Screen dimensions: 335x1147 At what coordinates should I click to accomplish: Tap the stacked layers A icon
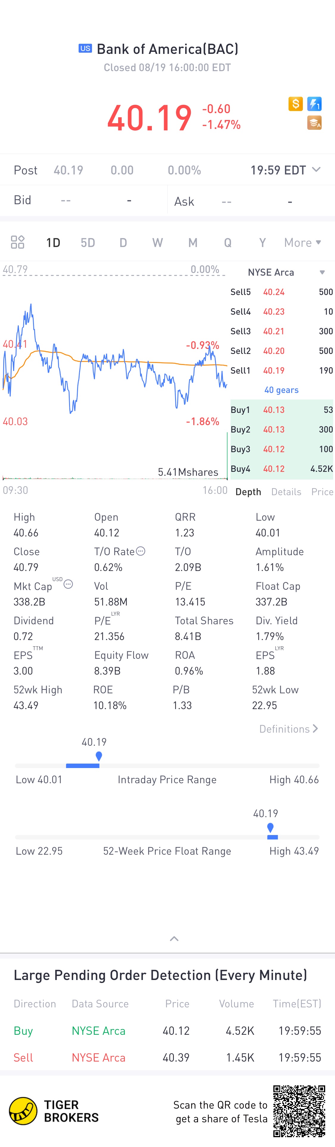click(314, 123)
